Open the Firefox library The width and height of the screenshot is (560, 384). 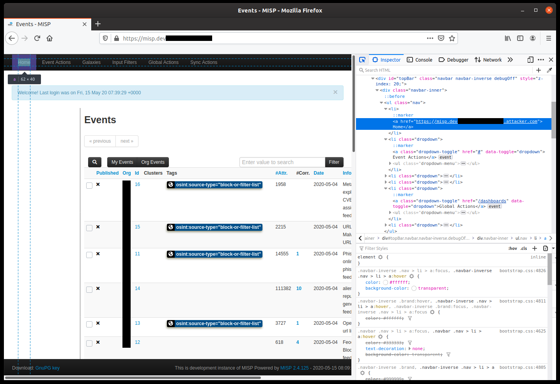tap(508, 38)
